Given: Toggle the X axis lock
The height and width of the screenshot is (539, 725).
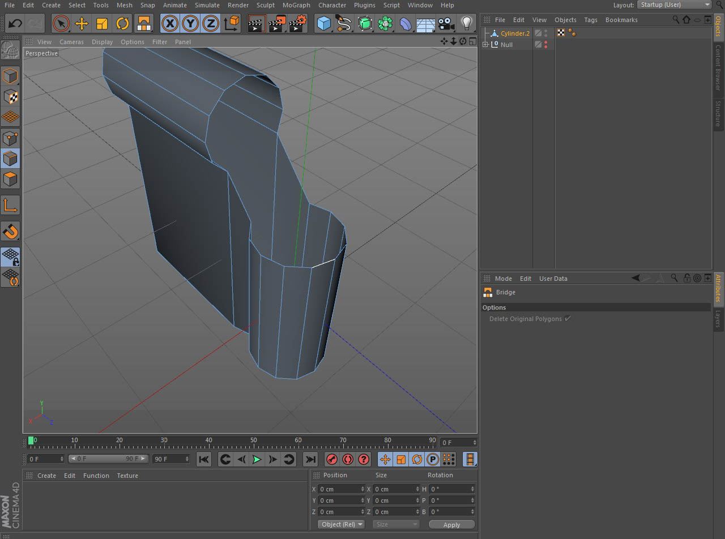Looking at the screenshot, I should [x=170, y=23].
